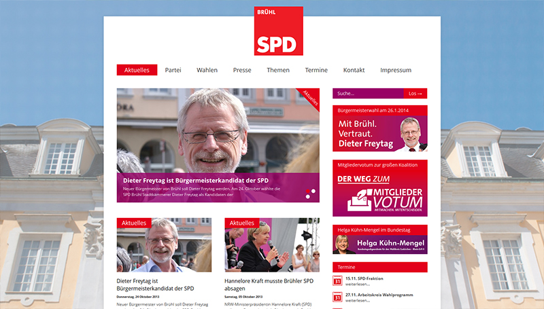Select the red slider pagination dot
The image size is (544, 309).
click(x=308, y=192)
